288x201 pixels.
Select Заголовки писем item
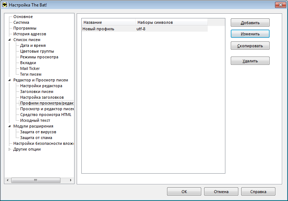(37, 92)
